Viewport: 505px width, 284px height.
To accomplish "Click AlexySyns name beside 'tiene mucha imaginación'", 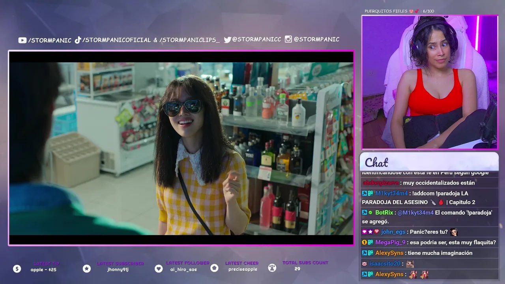I will tap(389, 253).
